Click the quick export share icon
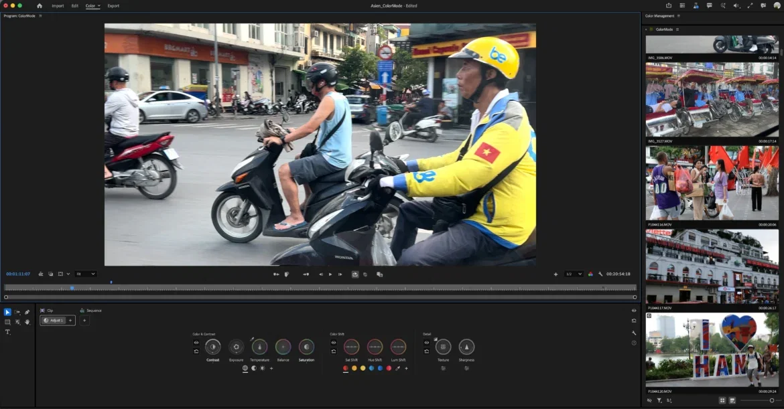784x409 pixels. 669,5
